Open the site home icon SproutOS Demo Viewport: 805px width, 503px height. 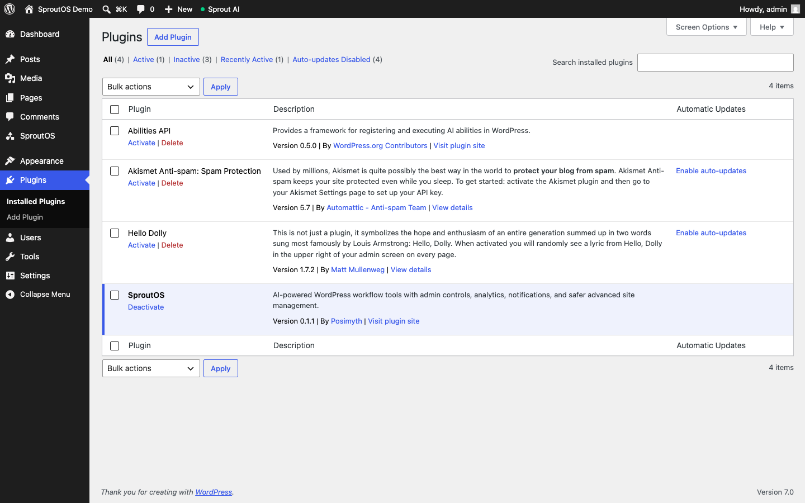(x=29, y=9)
